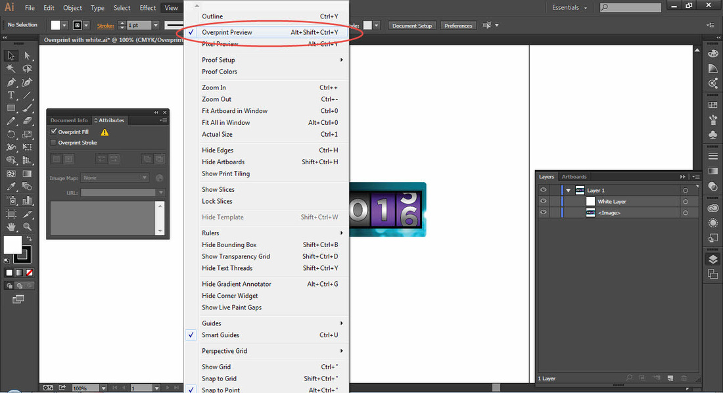This screenshot has width=723, height=393.
Task: Choose Show Transparency Grid
Action: pos(266,256)
